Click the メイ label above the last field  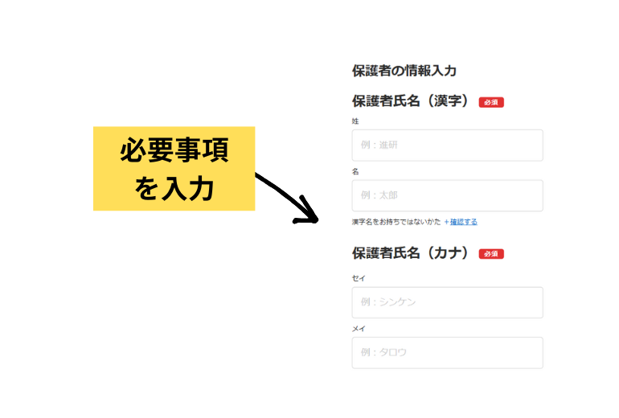click(359, 329)
